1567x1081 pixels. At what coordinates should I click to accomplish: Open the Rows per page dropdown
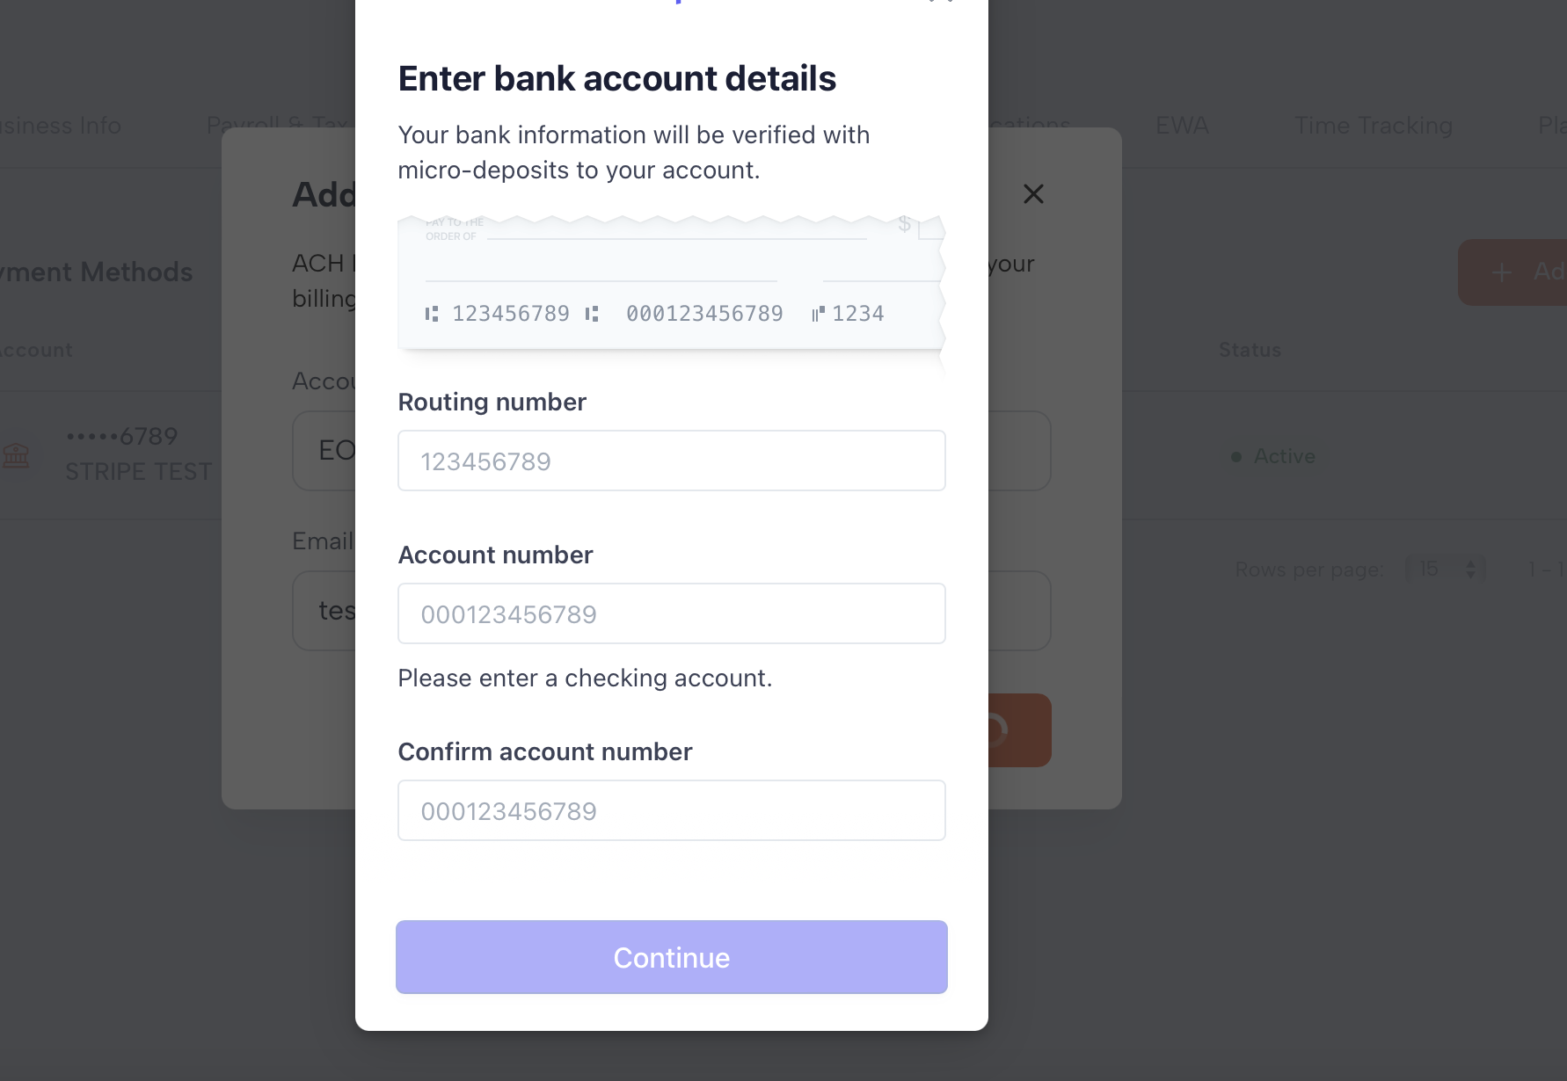click(1446, 570)
